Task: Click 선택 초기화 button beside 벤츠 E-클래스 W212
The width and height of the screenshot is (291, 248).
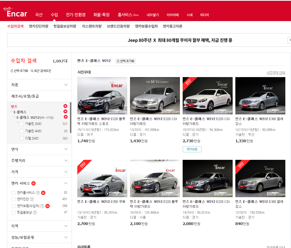Action: coord(125,61)
